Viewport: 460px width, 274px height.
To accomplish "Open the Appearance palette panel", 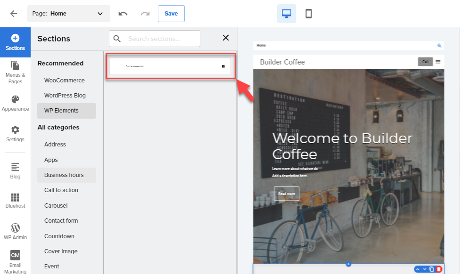I will (15, 103).
